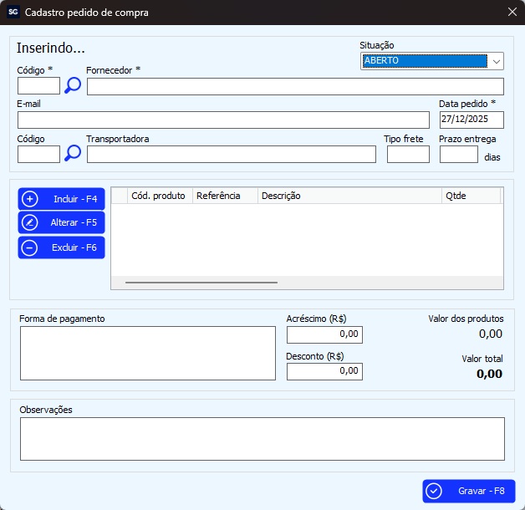The width and height of the screenshot is (525, 510).
Task: Click the products grid horizontal scrollbar
Action: click(x=201, y=283)
